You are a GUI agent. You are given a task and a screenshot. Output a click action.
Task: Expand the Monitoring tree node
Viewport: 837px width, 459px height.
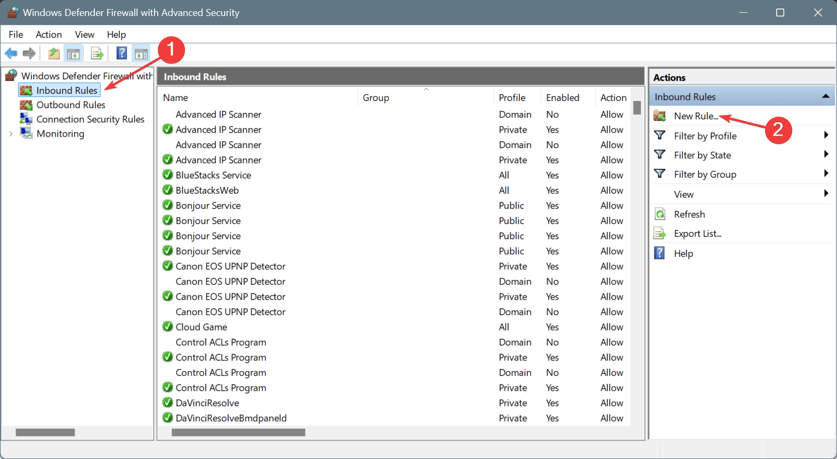(x=11, y=134)
